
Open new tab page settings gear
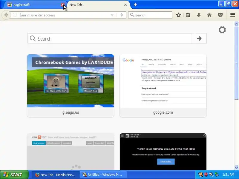(x=222, y=30)
